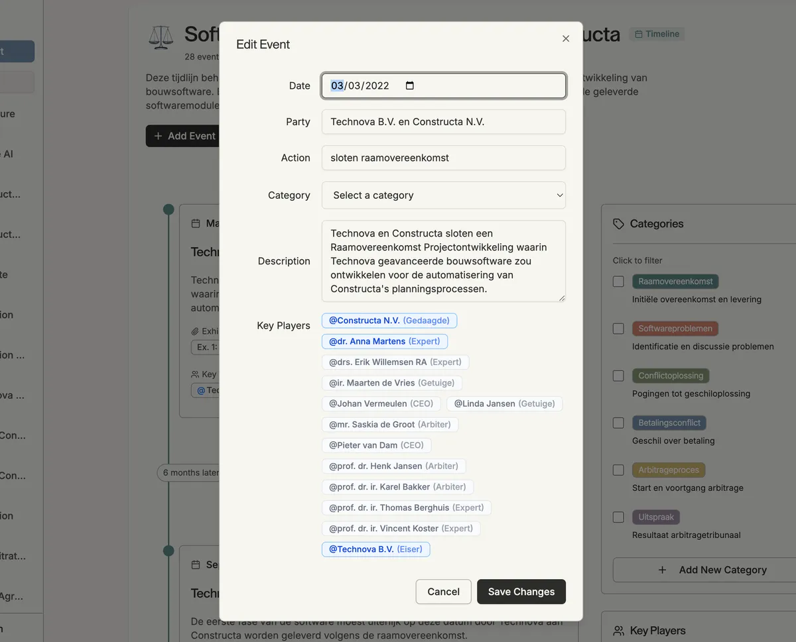Viewport: 796px width, 642px height.
Task: Open the date picker calendar icon
Action: pos(410,85)
